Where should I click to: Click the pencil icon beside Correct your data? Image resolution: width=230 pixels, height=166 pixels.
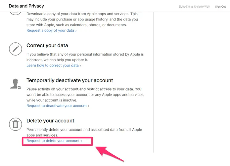pos(16,49)
